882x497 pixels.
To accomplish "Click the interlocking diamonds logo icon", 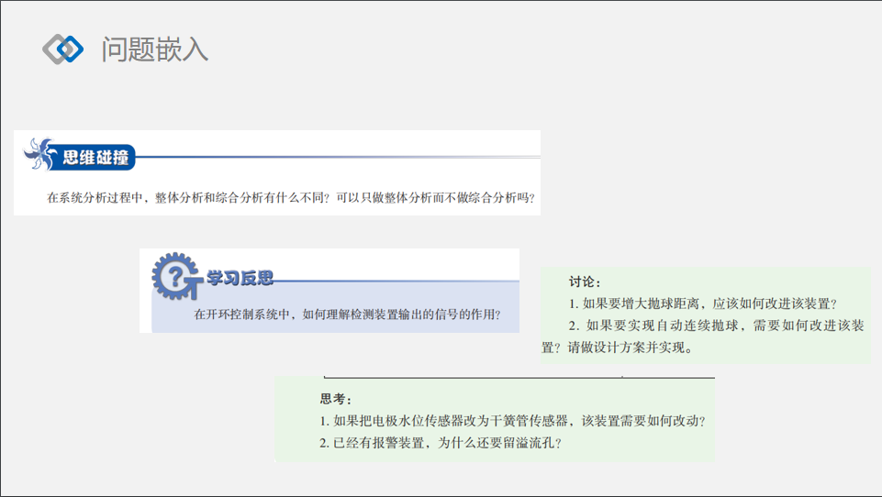I will (62, 49).
